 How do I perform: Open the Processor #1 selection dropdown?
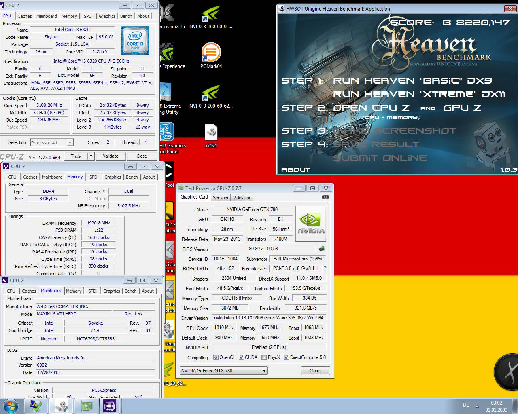click(x=52, y=142)
